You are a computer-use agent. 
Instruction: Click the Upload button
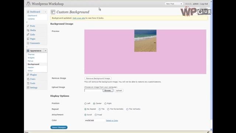pos(119,91)
